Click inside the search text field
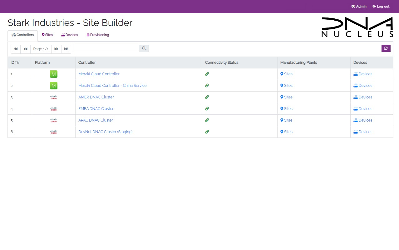The image size is (399, 250). coord(106,48)
